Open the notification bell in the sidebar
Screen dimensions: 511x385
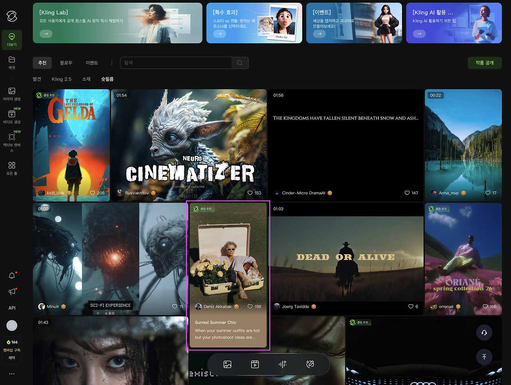[12, 276]
